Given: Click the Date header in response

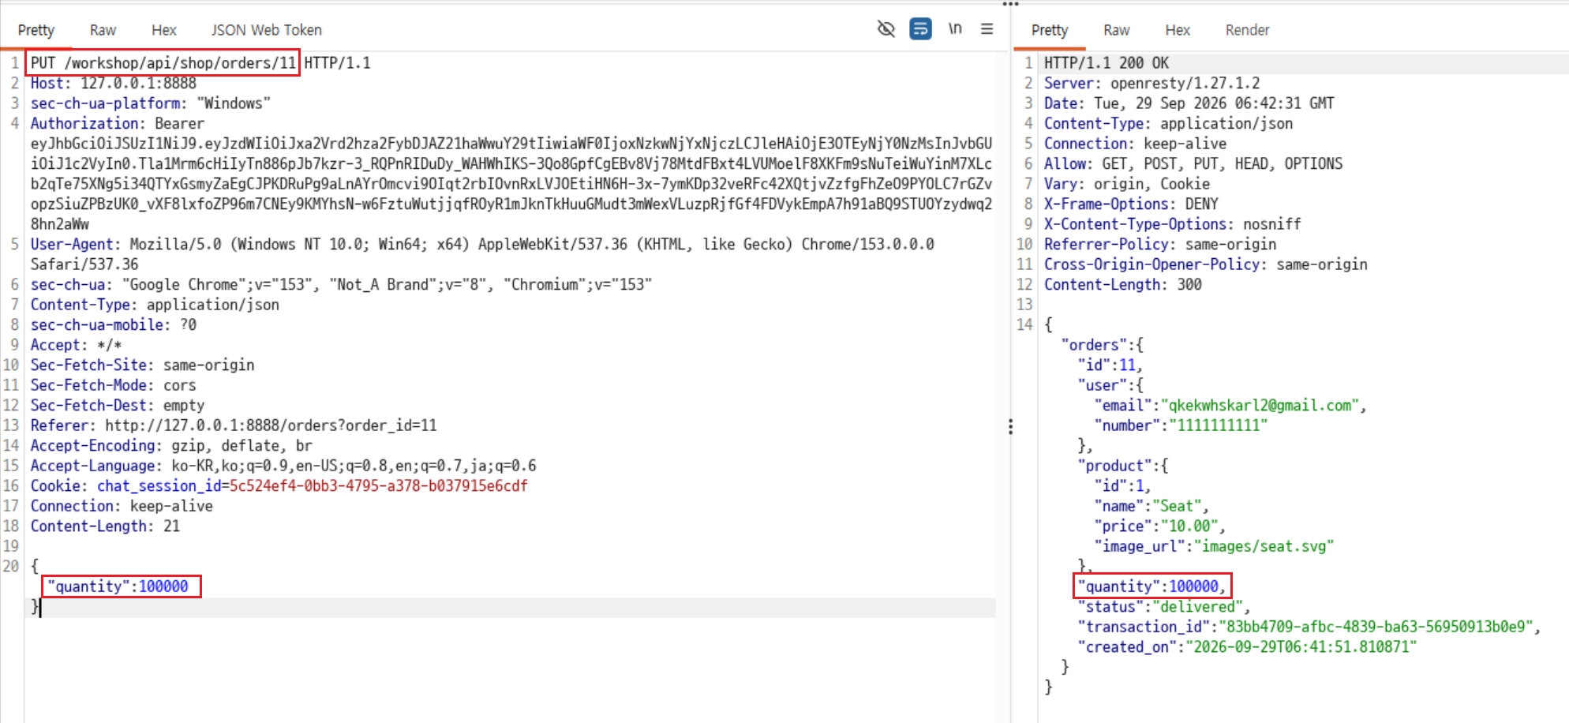Looking at the screenshot, I should pyautogui.click(x=1189, y=103).
